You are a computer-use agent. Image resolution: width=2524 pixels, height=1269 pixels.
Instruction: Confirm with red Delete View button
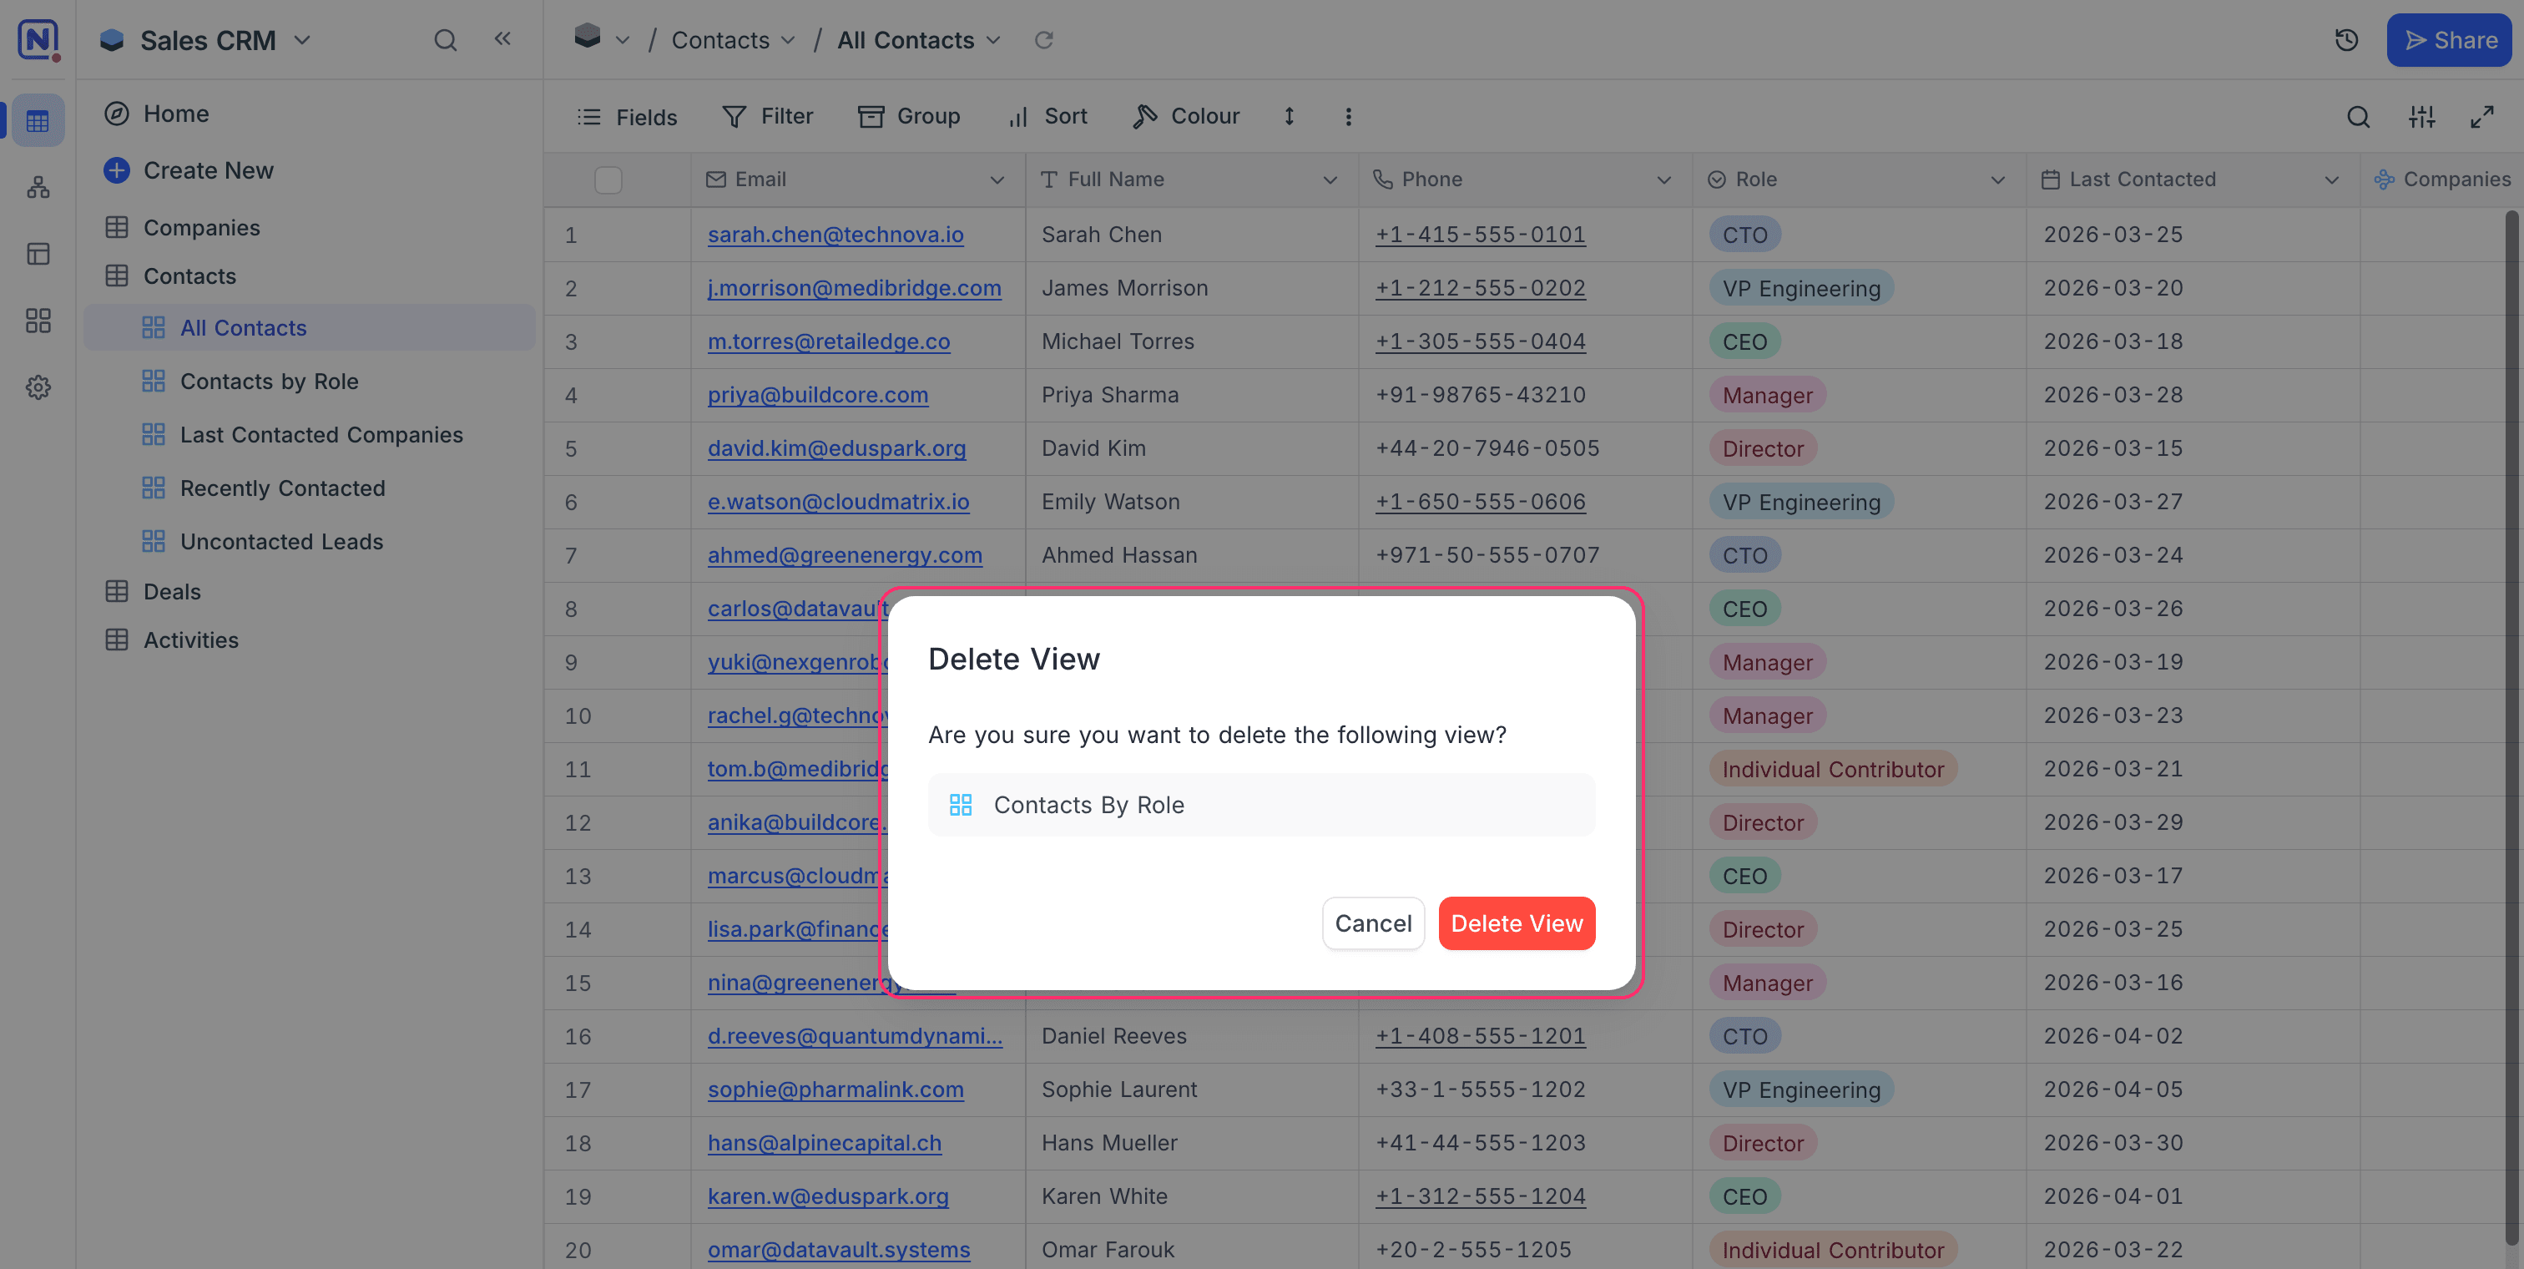1517,923
